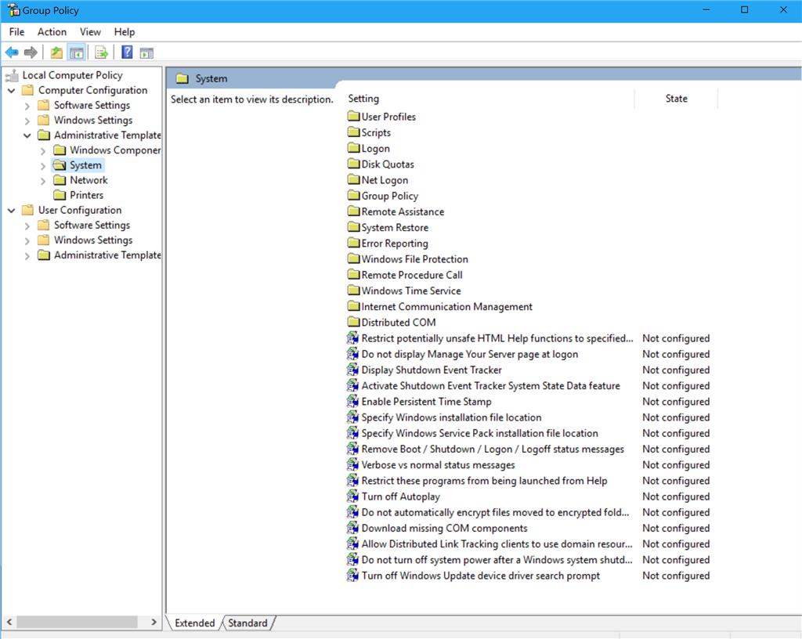Image resolution: width=802 pixels, height=639 pixels.
Task: Expand Administrative Templates under User Configuration
Action: (x=27, y=255)
